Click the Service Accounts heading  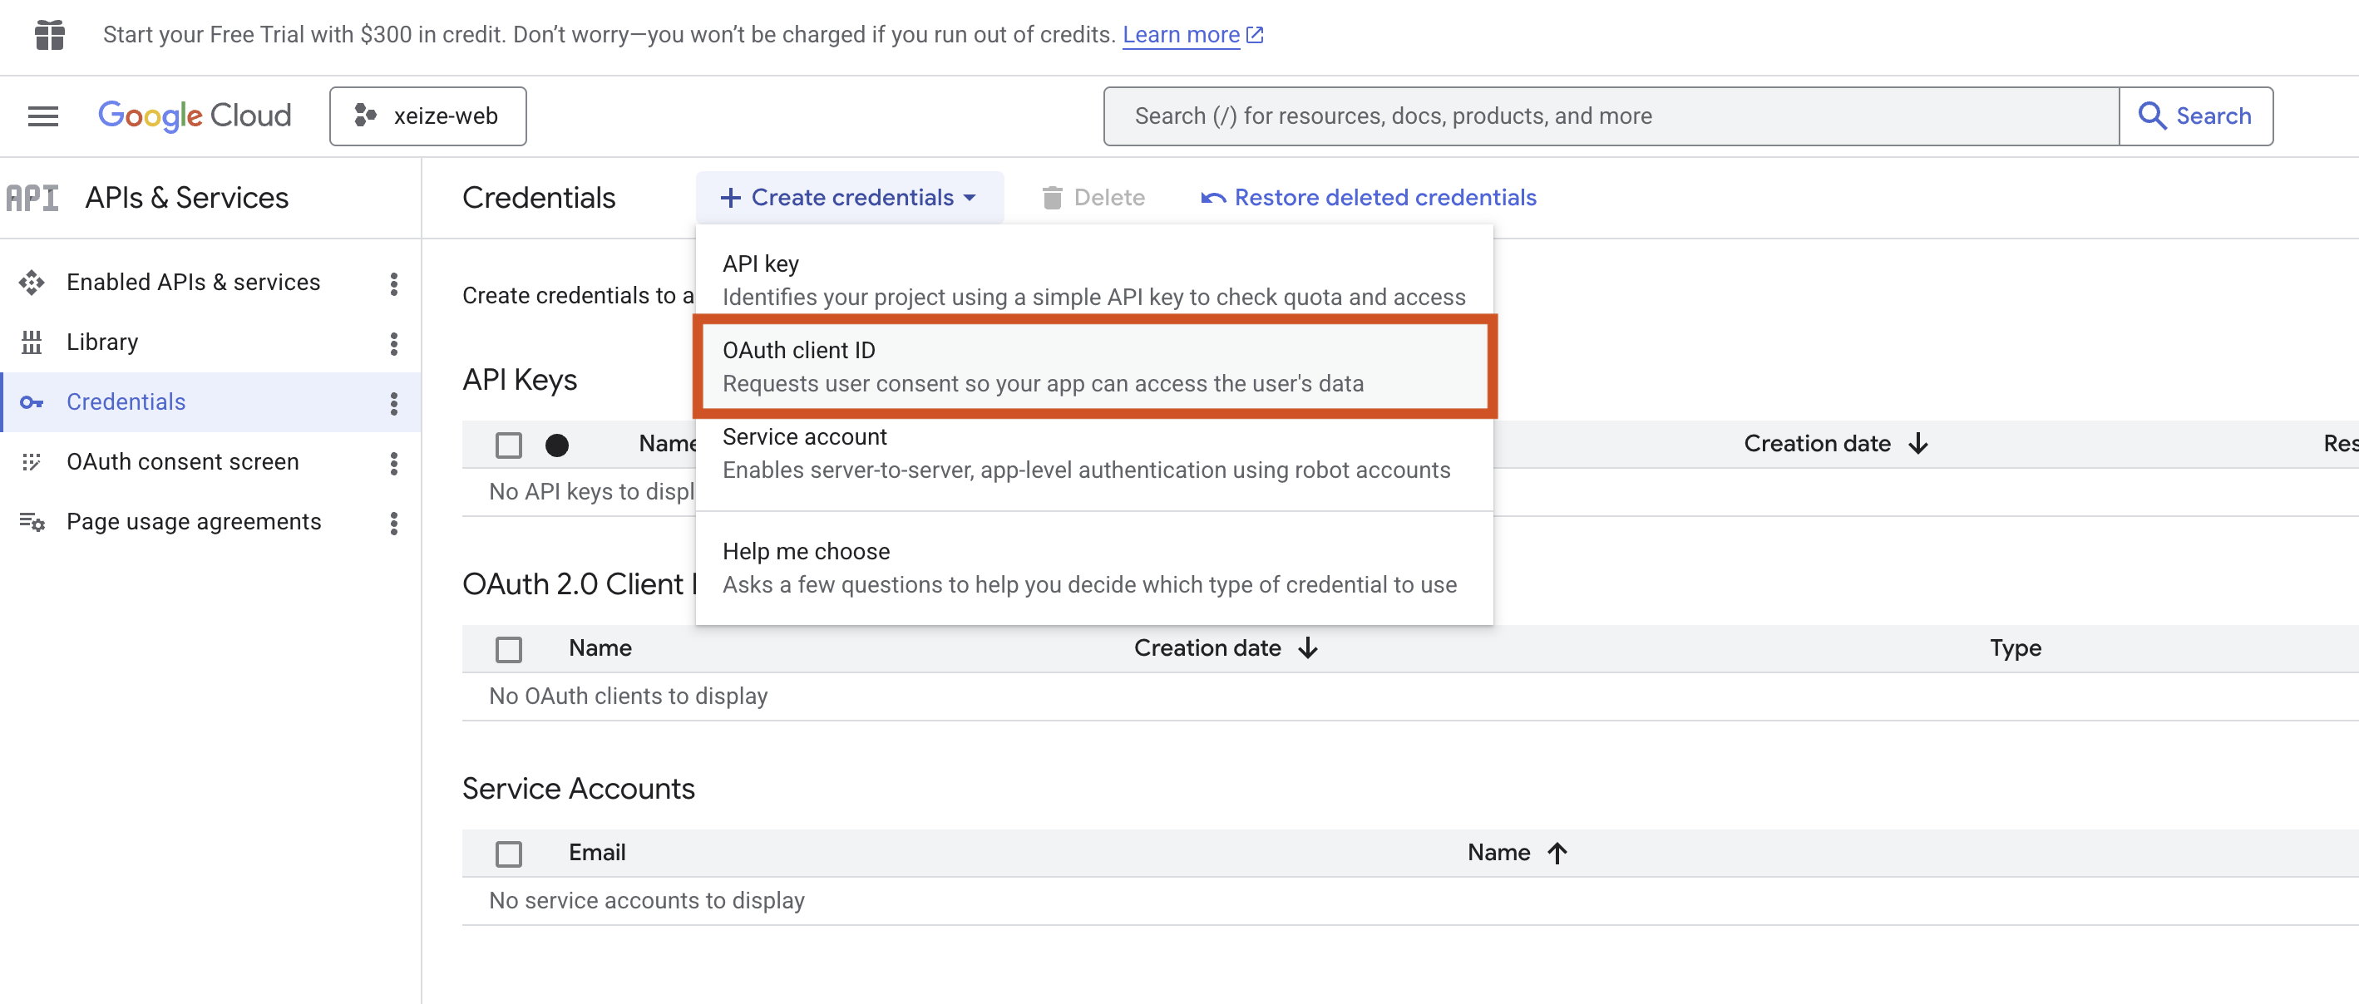click(578, 789)
